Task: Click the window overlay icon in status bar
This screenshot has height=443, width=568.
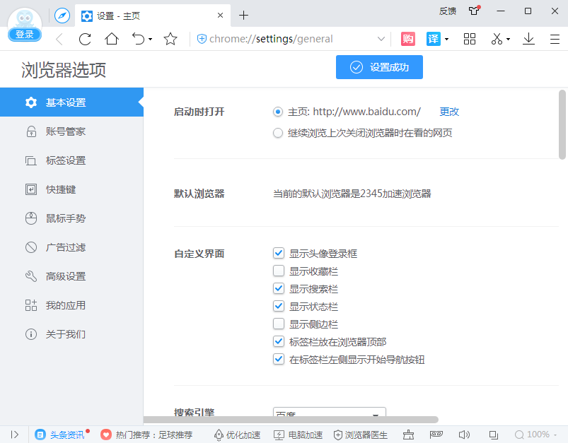Action: point(494,435)
